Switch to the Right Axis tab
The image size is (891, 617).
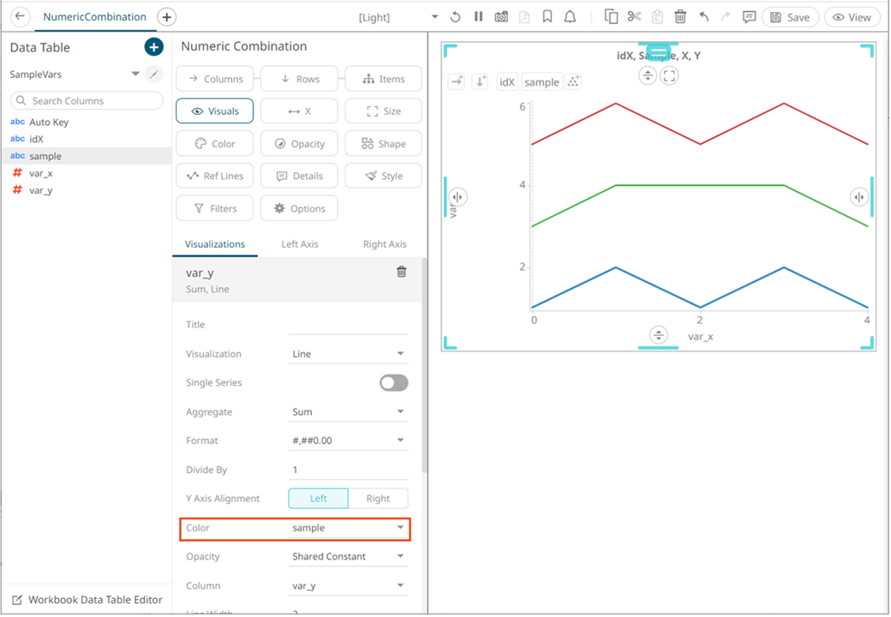[x=385, y=244]
